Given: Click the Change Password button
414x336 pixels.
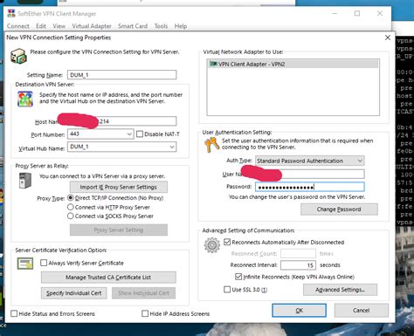Looking at the screenshot, I should click(x=339, y=209).
